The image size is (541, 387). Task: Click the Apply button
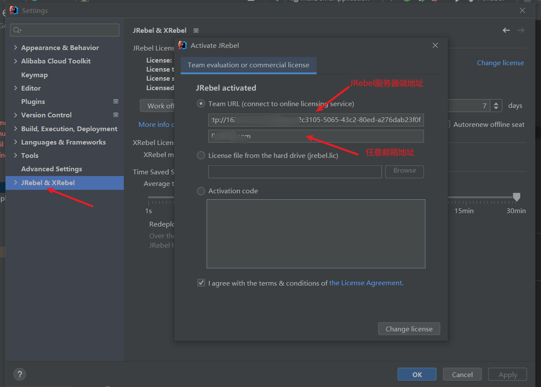point(508,374)
